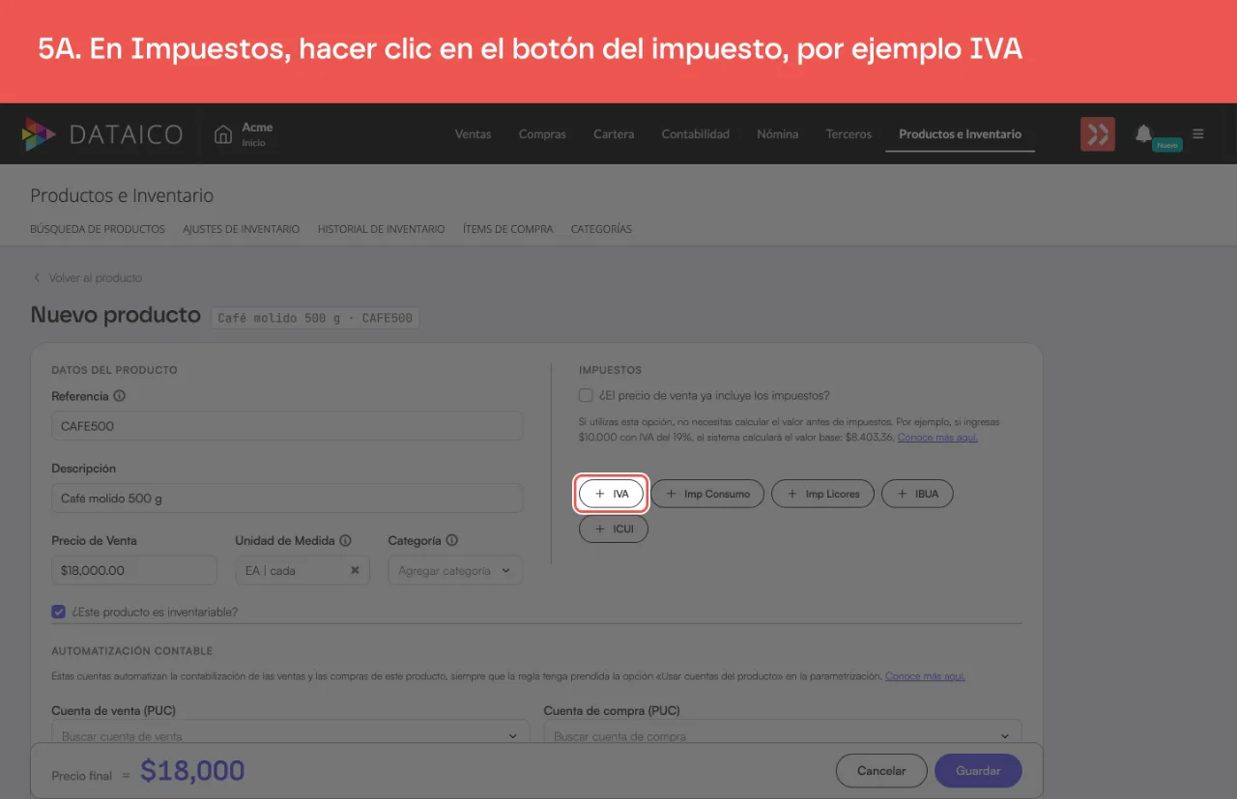Add the ICUI tax
1237x799 pixels.
point(614,529)
